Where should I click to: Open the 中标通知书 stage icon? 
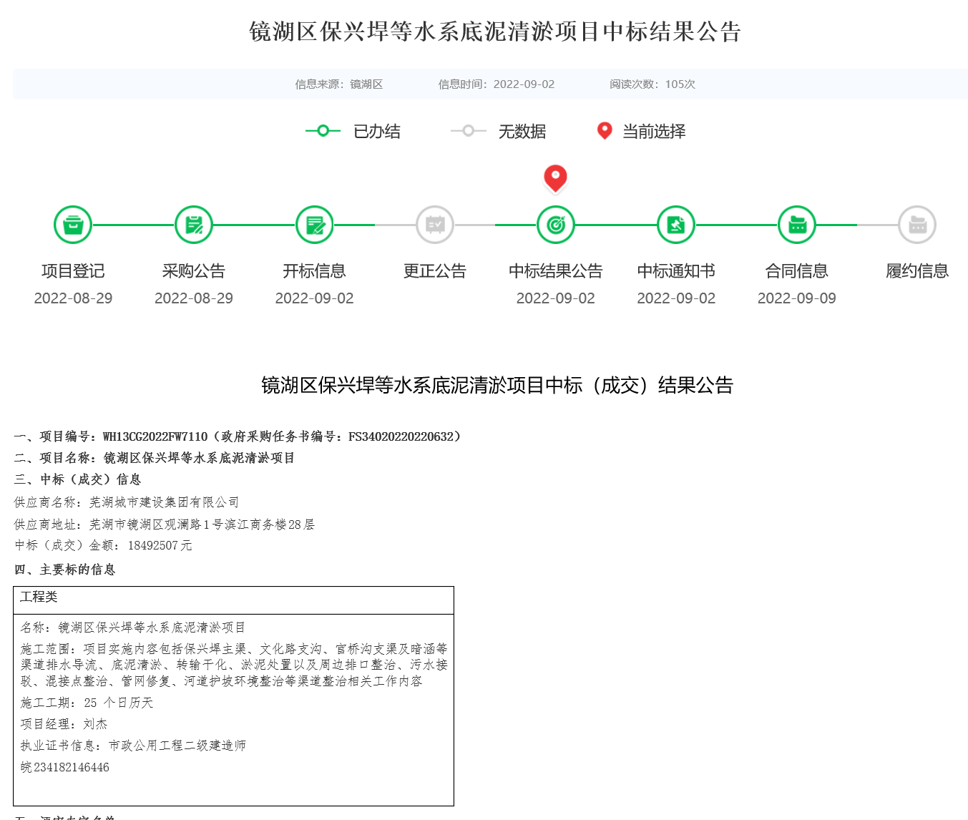[676, 225]
